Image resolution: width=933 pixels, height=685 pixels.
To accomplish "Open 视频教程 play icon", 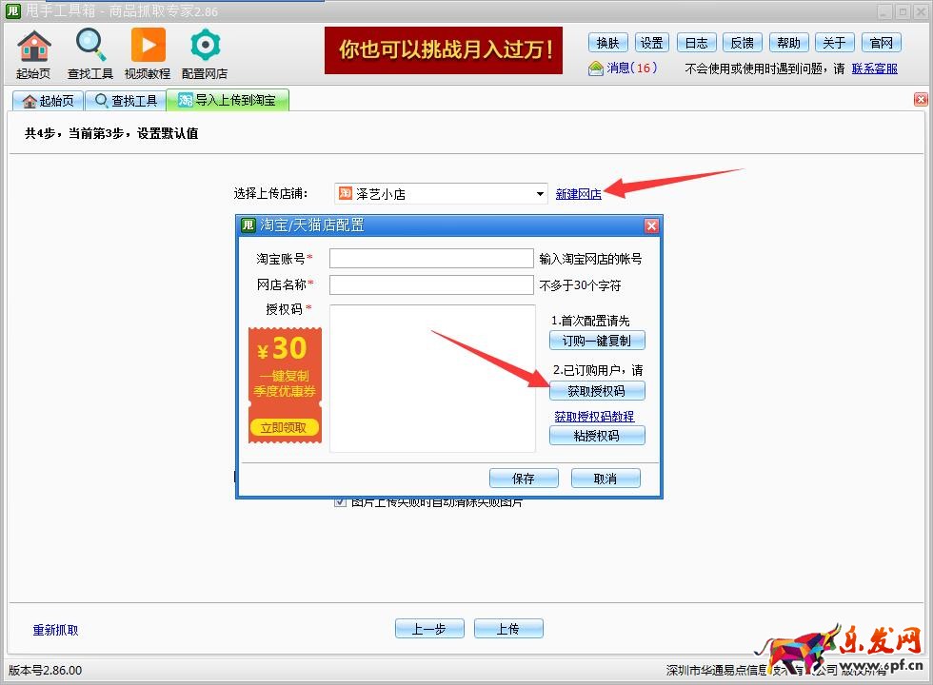I will coord(148,46).
